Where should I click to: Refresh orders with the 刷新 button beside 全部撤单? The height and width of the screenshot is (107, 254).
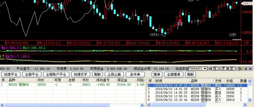[x=190, y=75]
